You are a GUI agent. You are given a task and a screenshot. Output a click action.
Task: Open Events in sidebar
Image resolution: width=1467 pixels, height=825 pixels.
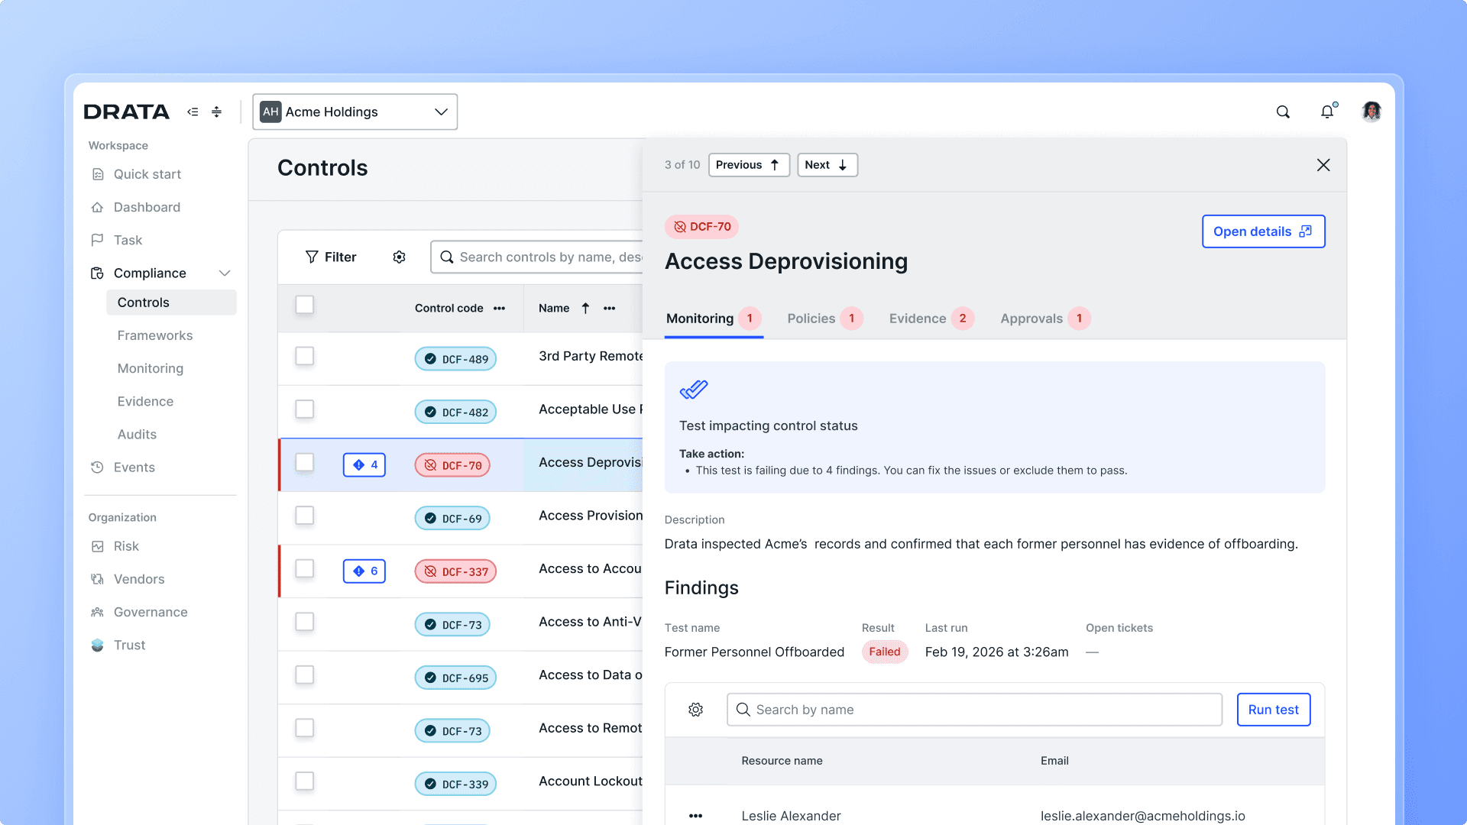point(134,467)
